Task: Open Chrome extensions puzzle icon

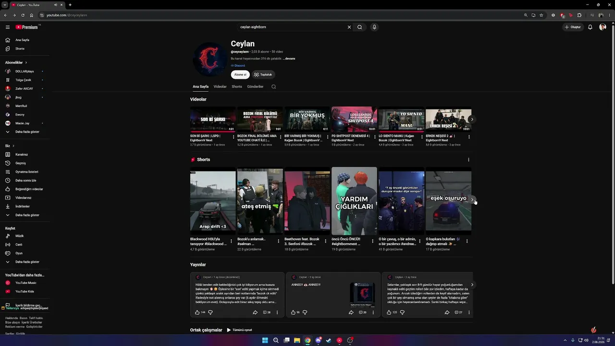Action: point(579,15)
